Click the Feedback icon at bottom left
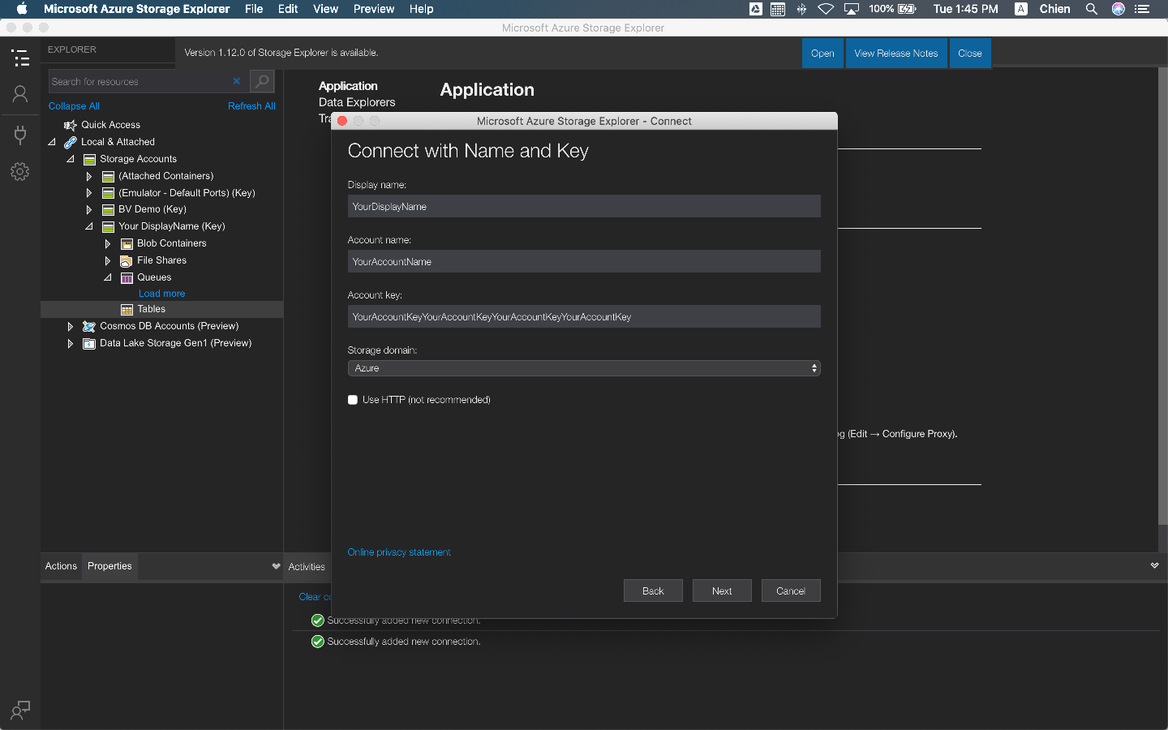Viewport: 1168px width, 730px height. click(20, 711)
